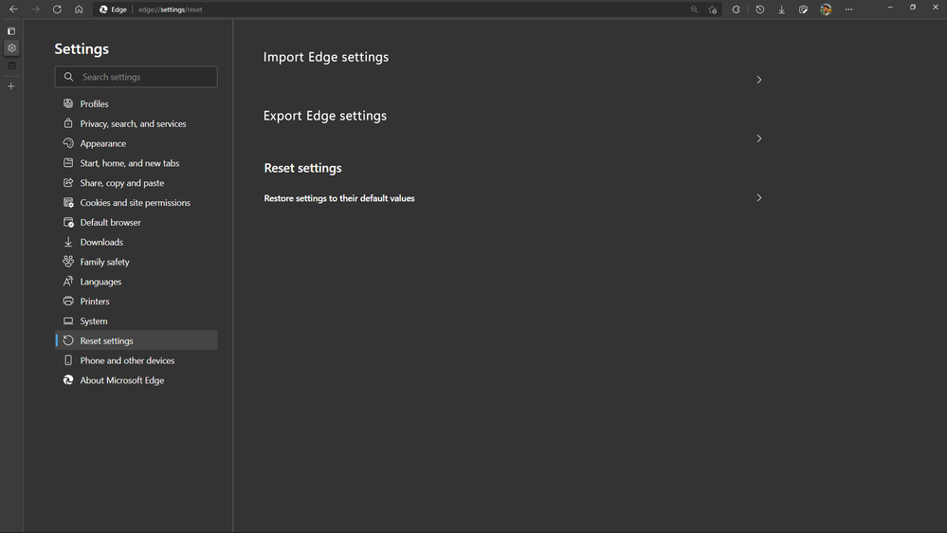Image resolution: width=947 pixels, height=533 pixels.
Task: Open the History panel
Action: pos(759,9)
